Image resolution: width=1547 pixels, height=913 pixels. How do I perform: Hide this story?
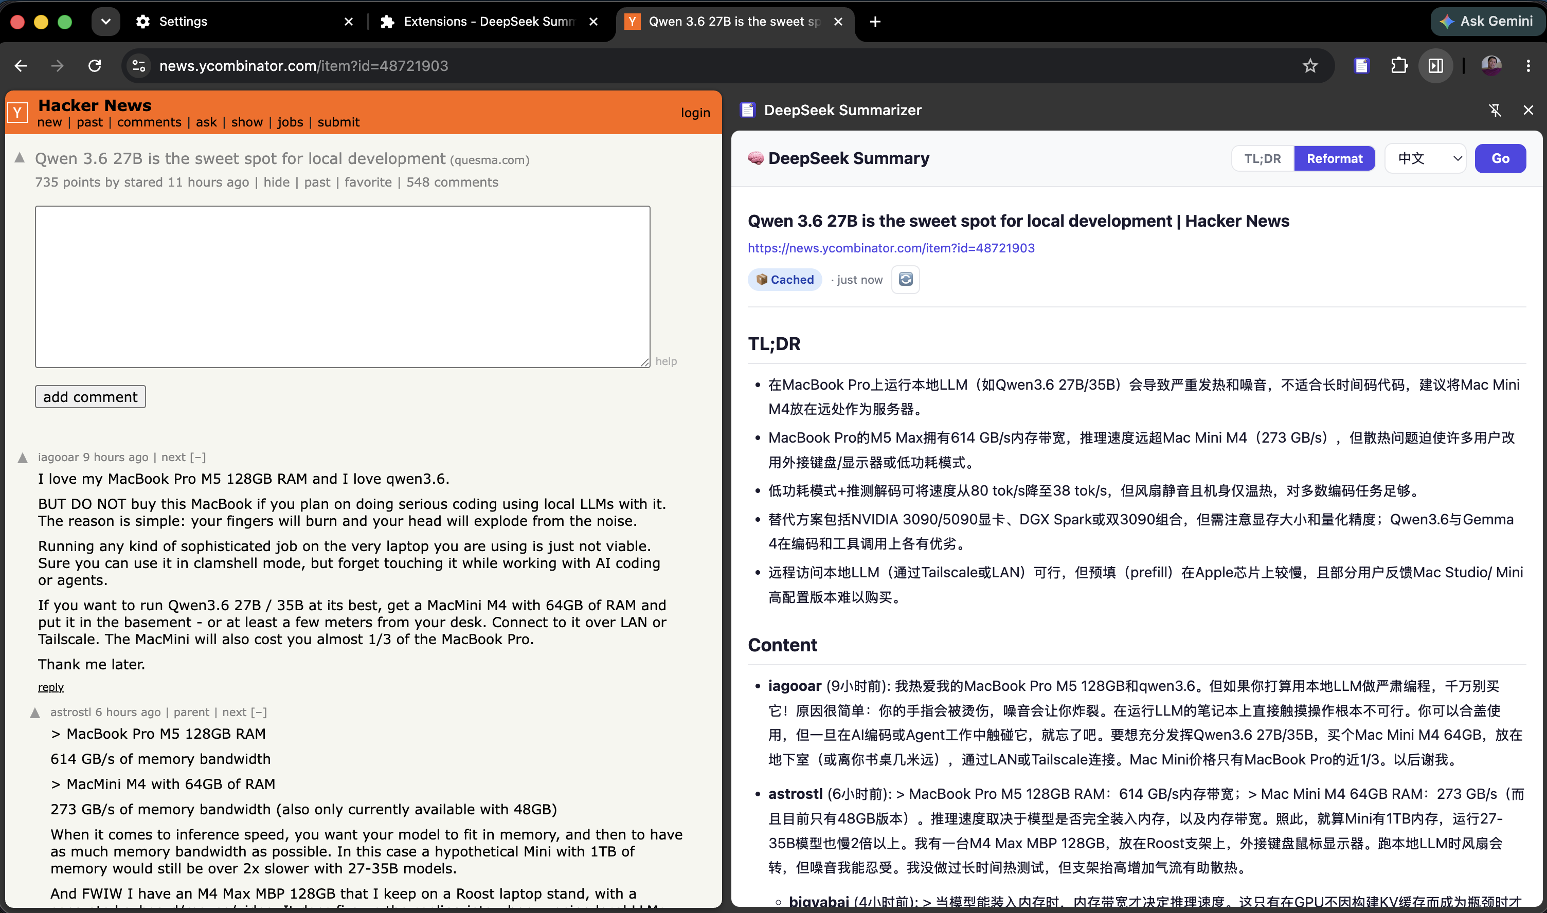coord(276,182)
